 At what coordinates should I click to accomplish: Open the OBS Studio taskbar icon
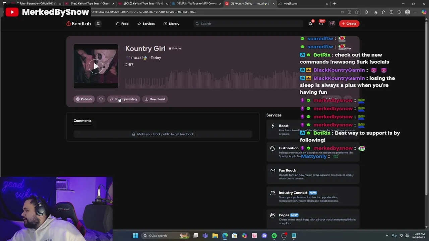coord(284,236)
